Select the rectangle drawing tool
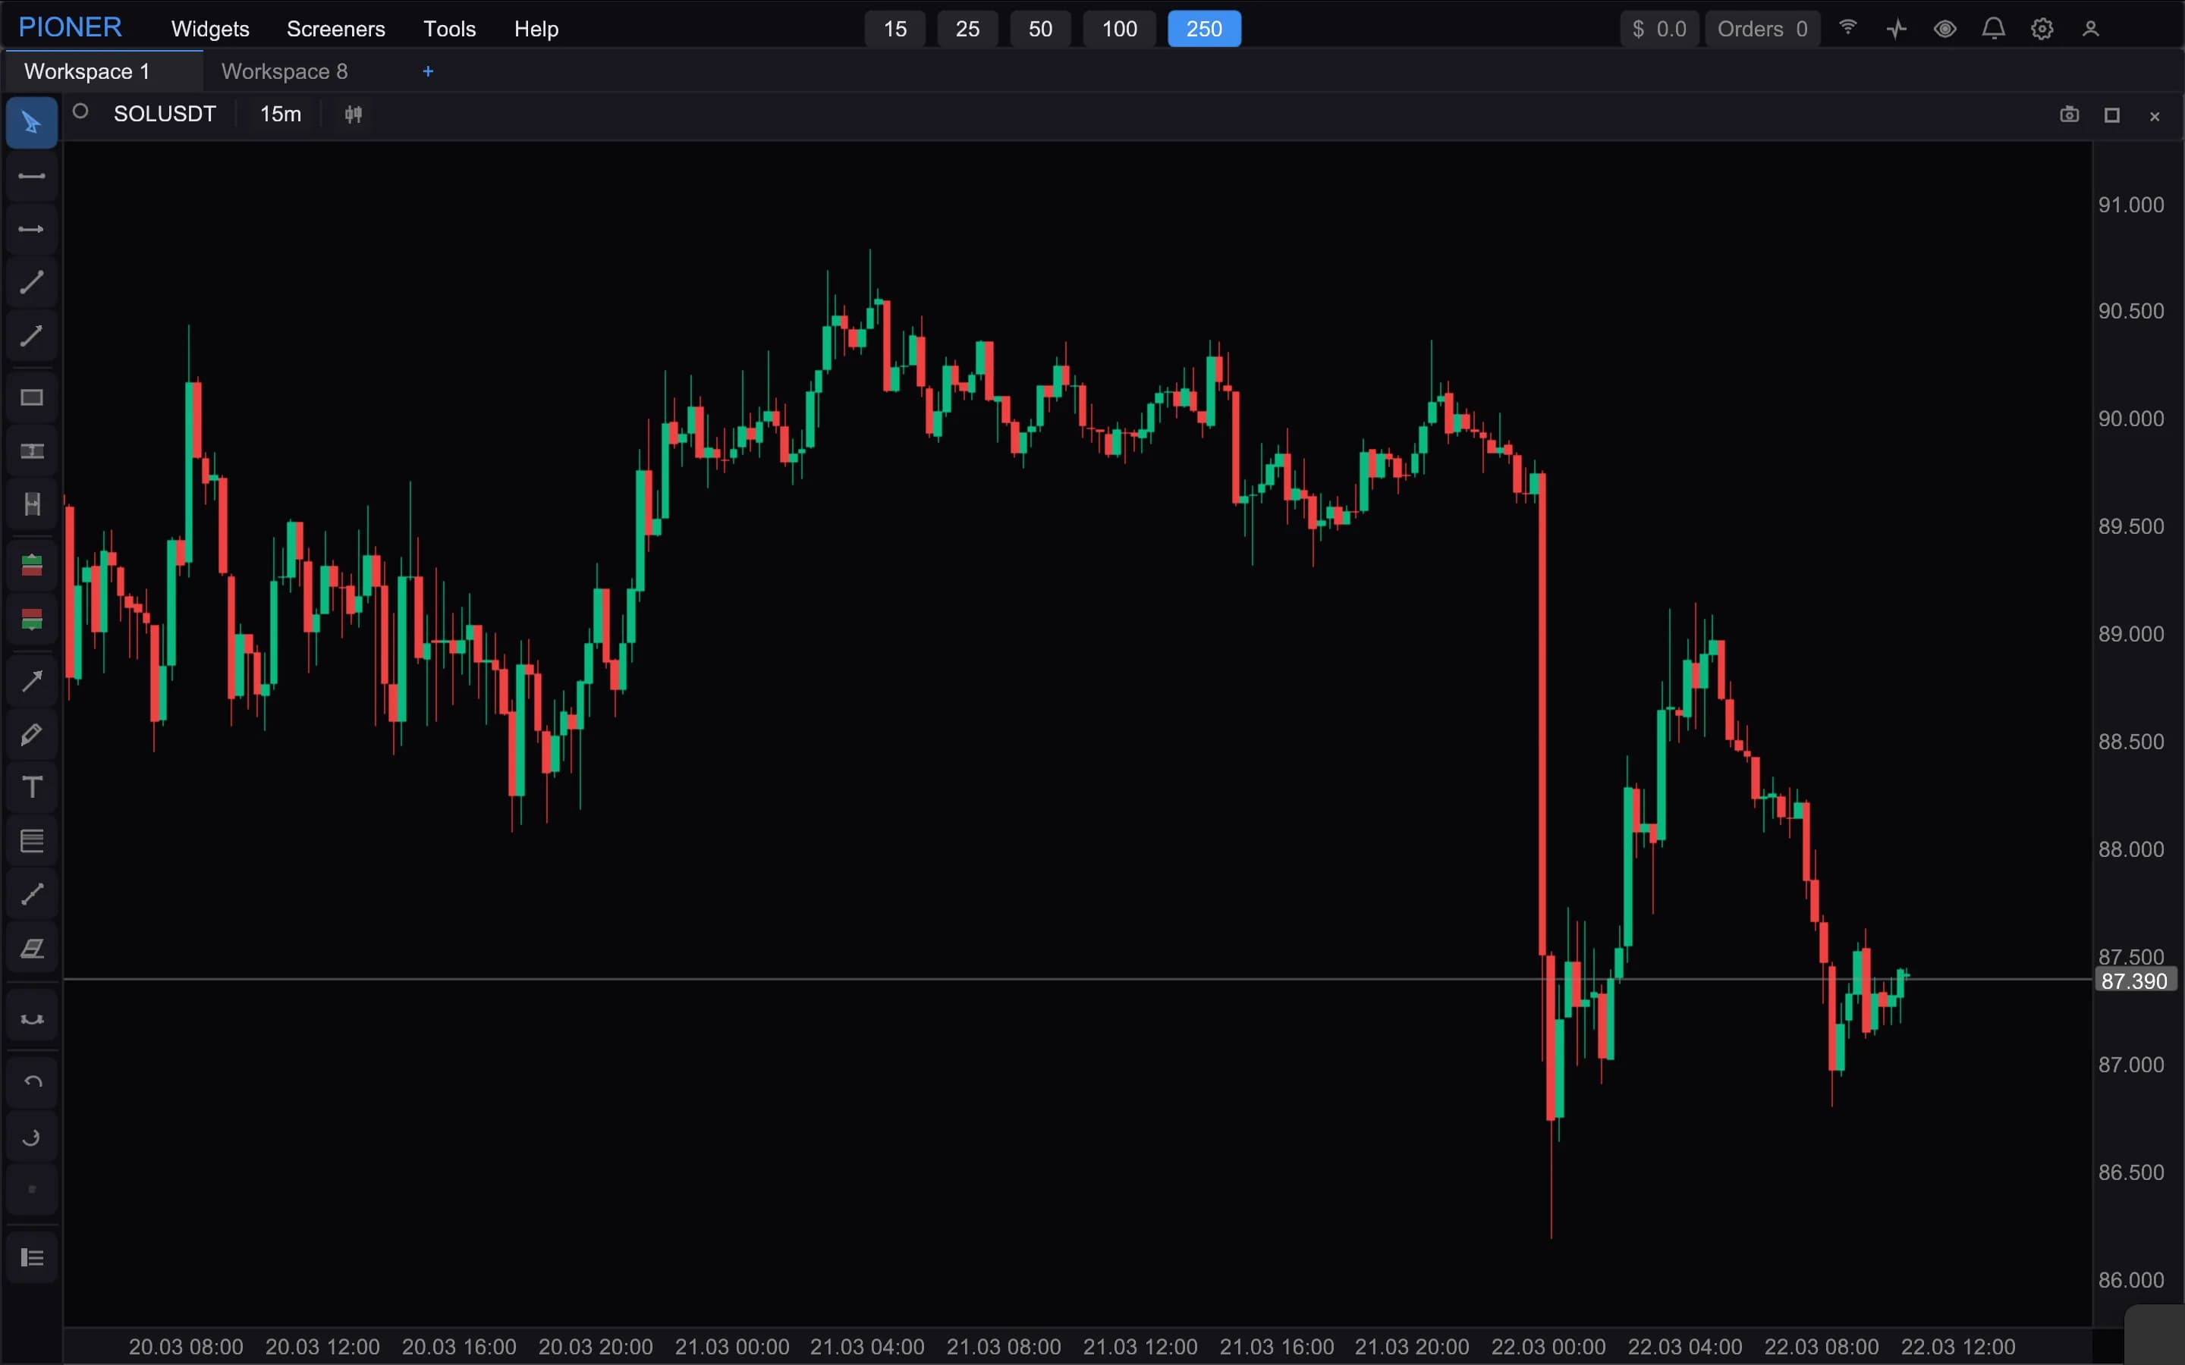 click(32, 398)
